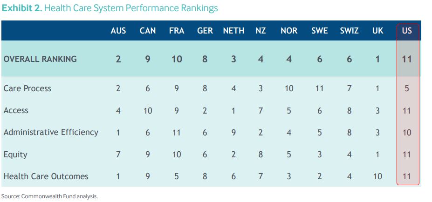The image size is (432, 202).
Task: Click the Exhibit 2 title text
Action: (110, 8)
